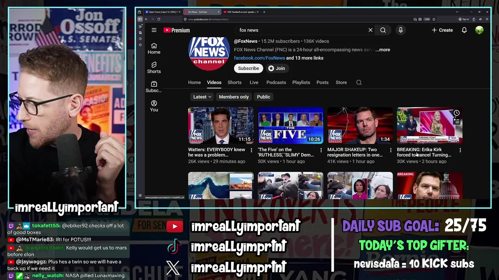
Task: Clear the 'fox news' search text with the X
Action: tap(370, 30)
